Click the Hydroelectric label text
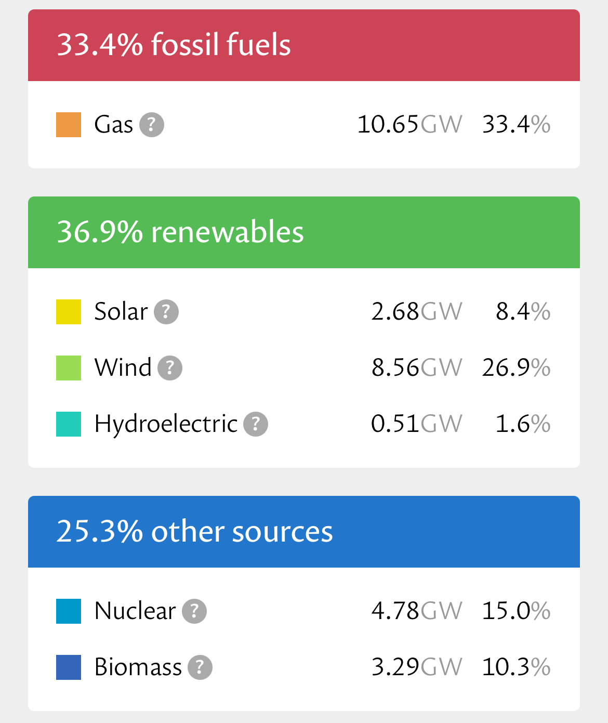Screen dimensions: 608x723 tap(166, 424)
